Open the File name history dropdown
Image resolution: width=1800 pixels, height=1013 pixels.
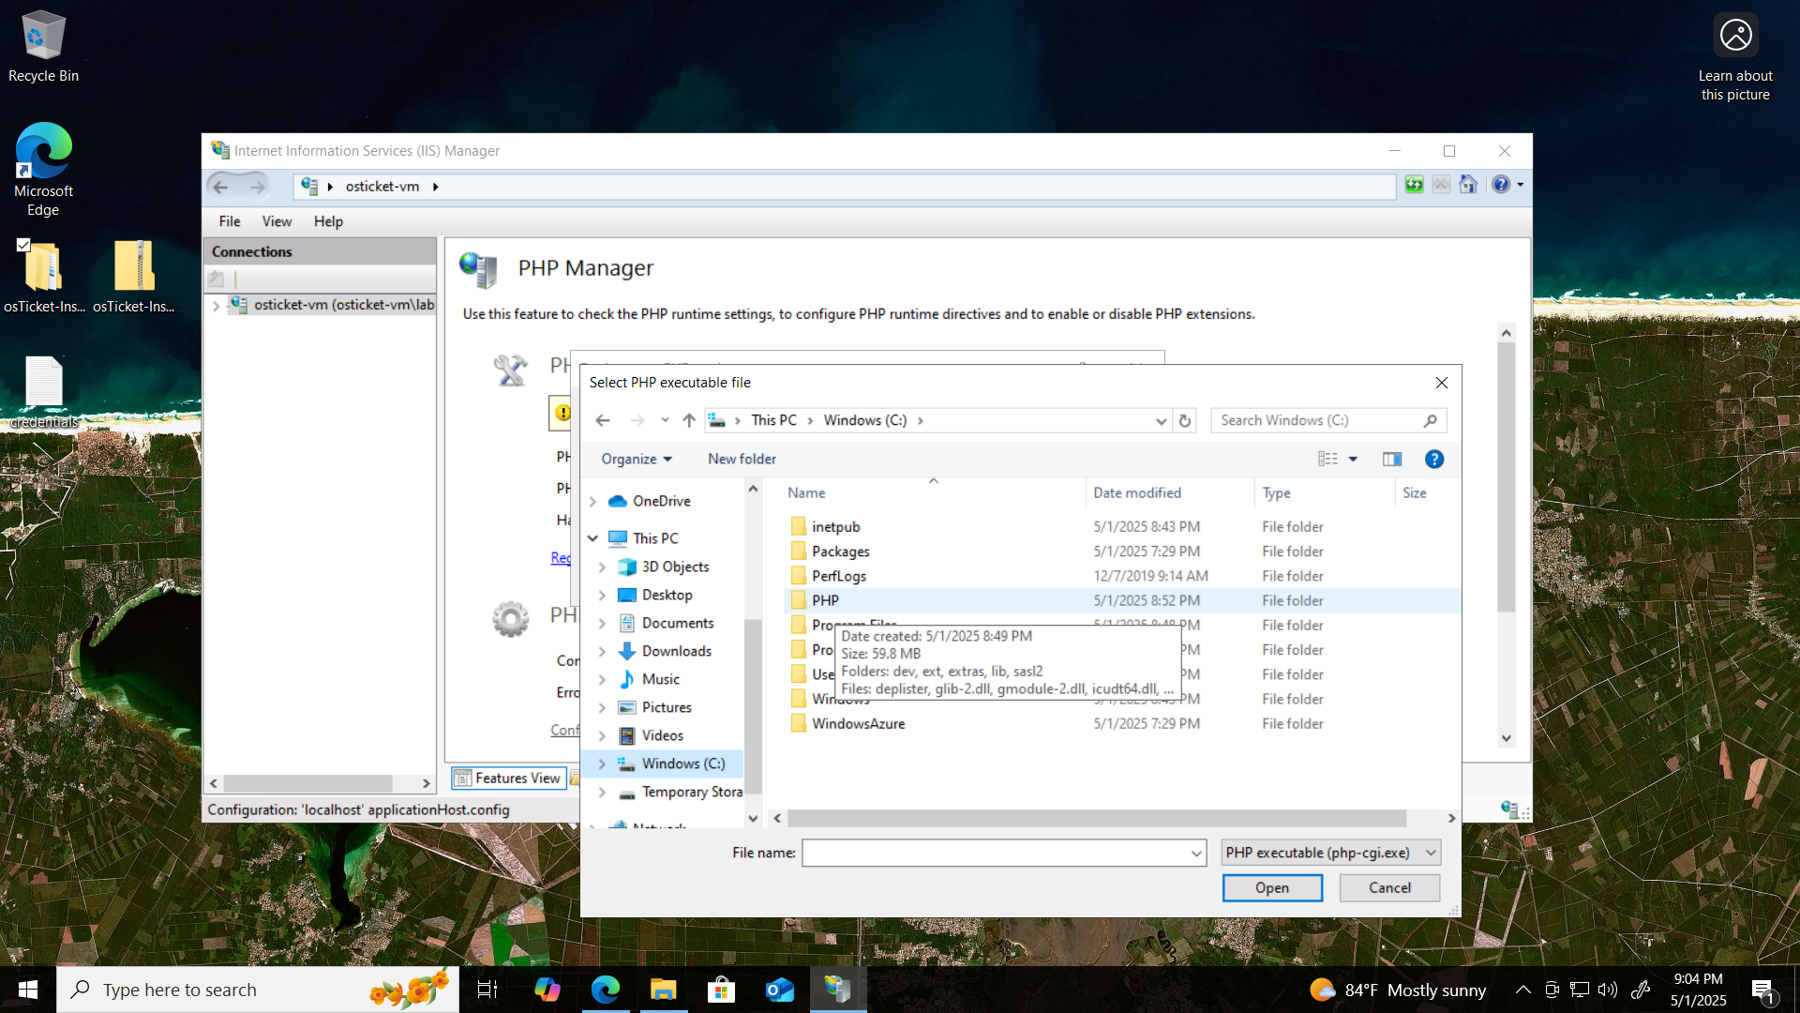[x=1196, y=854]
